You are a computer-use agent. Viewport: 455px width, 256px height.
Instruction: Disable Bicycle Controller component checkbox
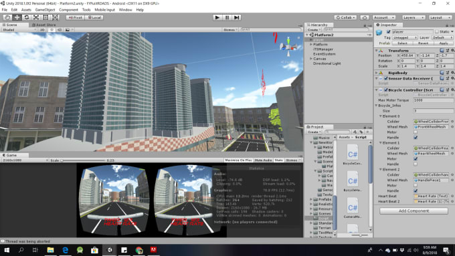point(386,90)
